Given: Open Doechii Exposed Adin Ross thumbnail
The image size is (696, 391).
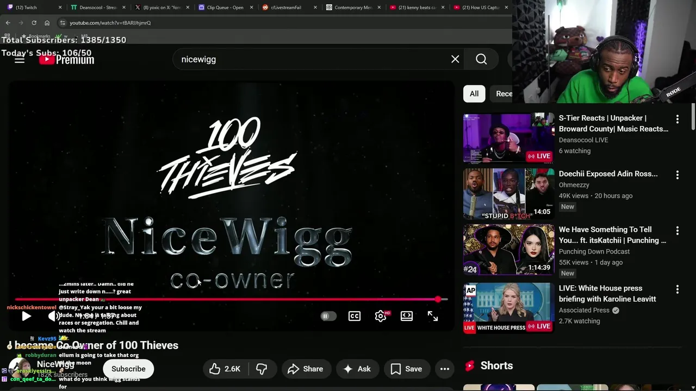Looking at the screenshot, I should click(x=509, y=194).
